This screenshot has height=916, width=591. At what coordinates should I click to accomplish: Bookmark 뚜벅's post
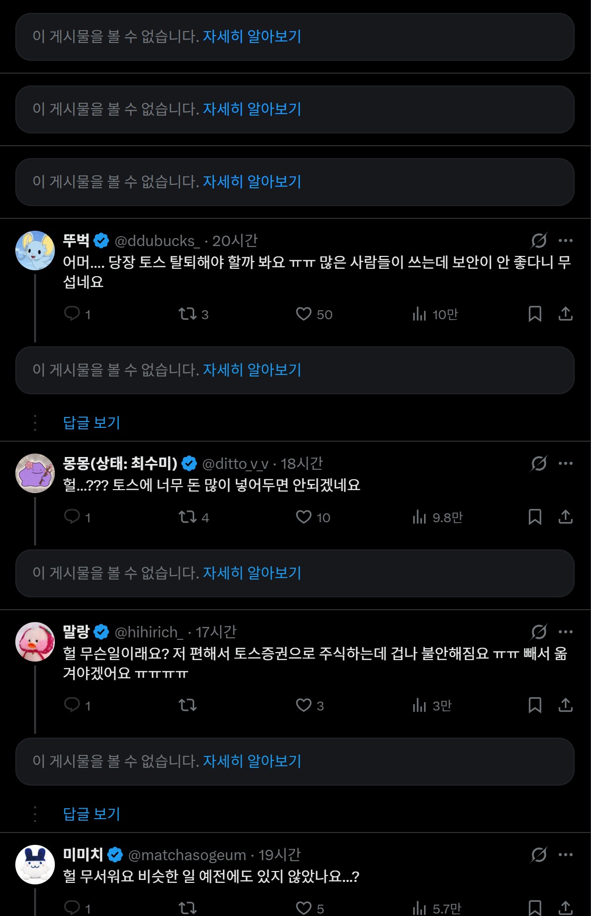pyautogui.click(x=535, y=313)
